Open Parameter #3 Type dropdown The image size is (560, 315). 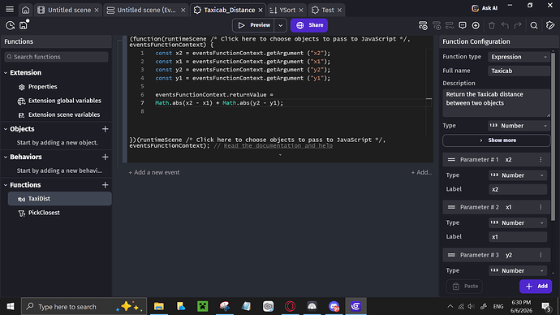518,270
